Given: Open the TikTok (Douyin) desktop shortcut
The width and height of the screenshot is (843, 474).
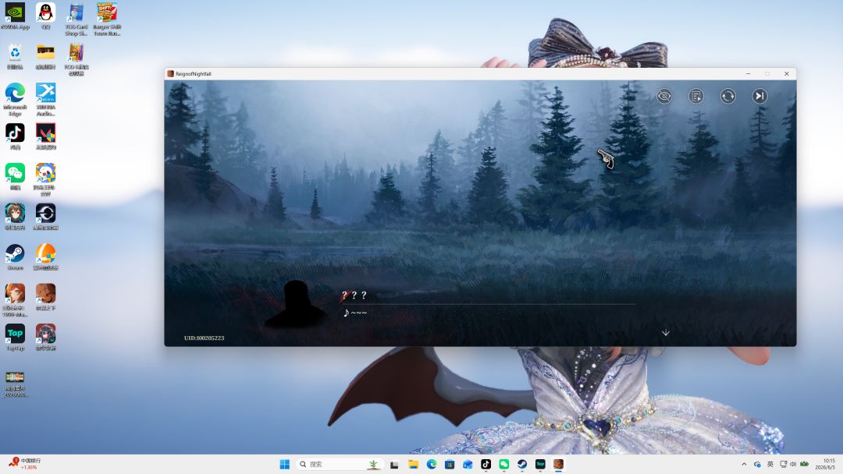Looking at the screenshot, I should (x=15, y=136).
